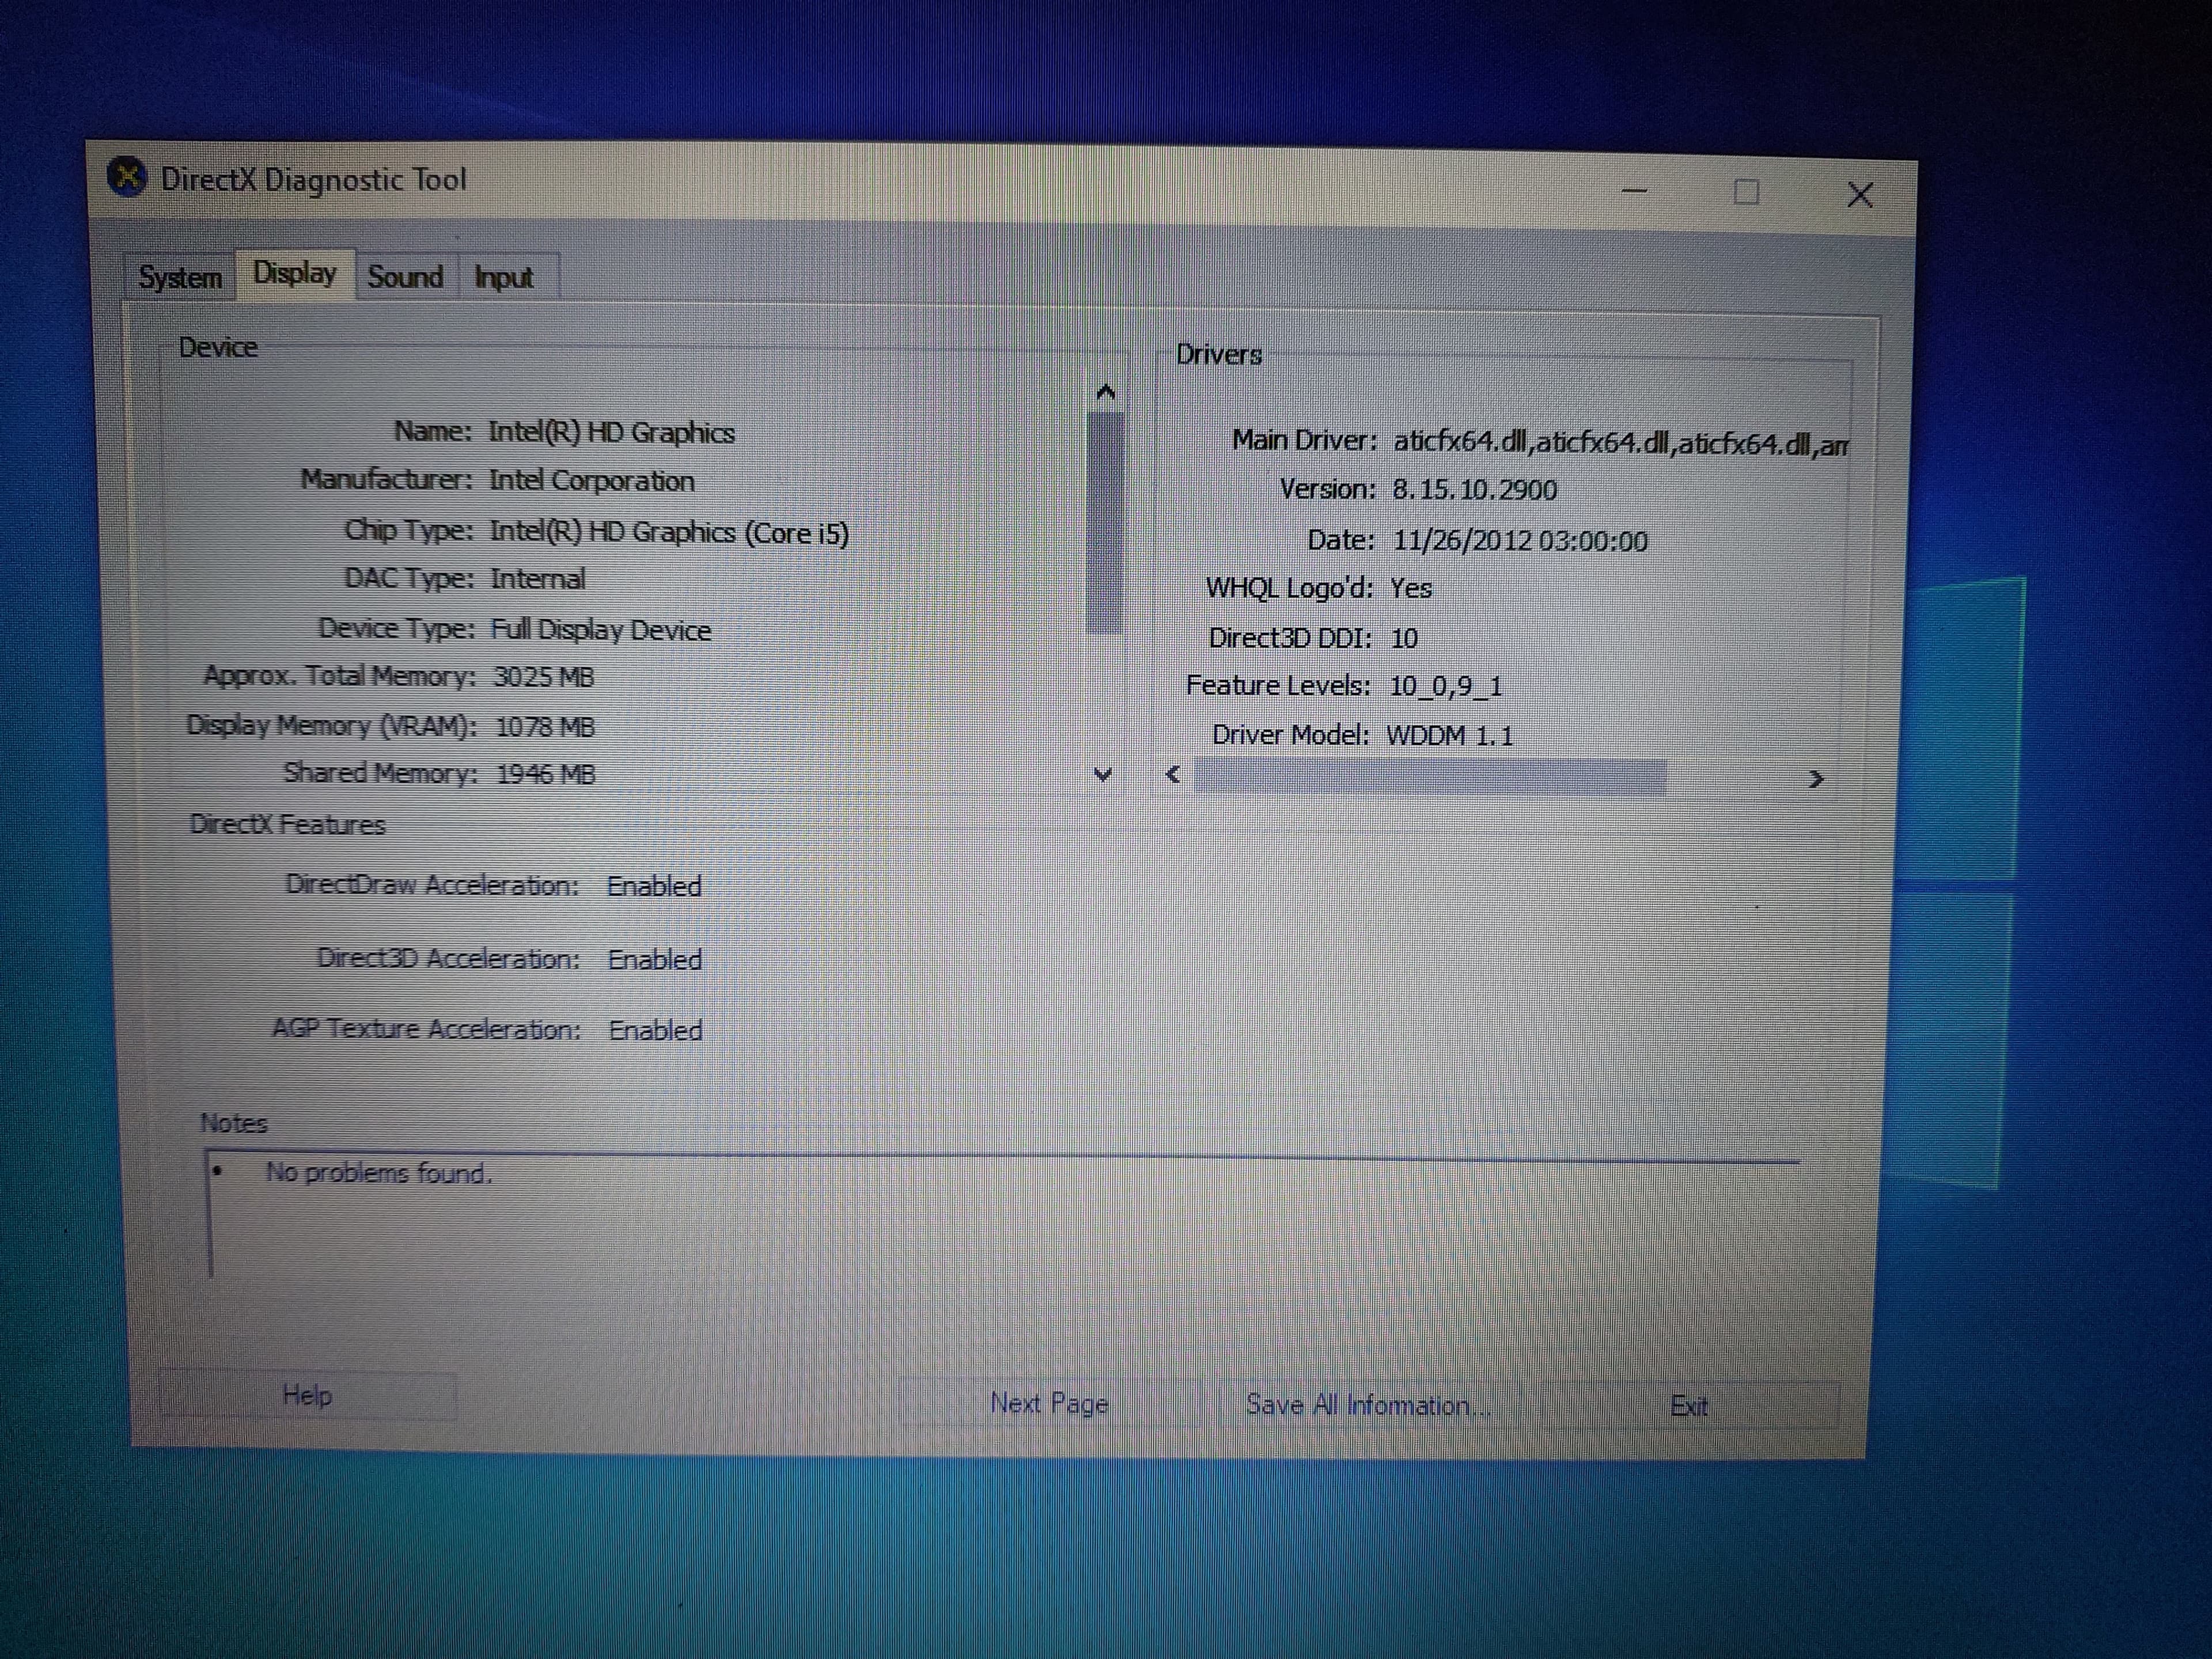
Task: Click 'Intel(R) HD Graphics (Core i5)' chip type
Action: click(x=669, y=532)
